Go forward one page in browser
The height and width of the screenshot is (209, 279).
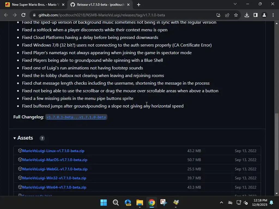click(15, 15)
